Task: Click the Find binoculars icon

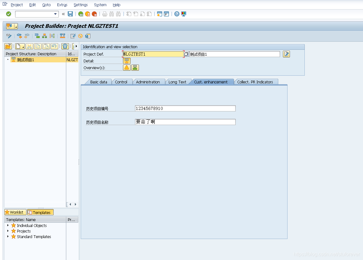Action: [112, 14]
